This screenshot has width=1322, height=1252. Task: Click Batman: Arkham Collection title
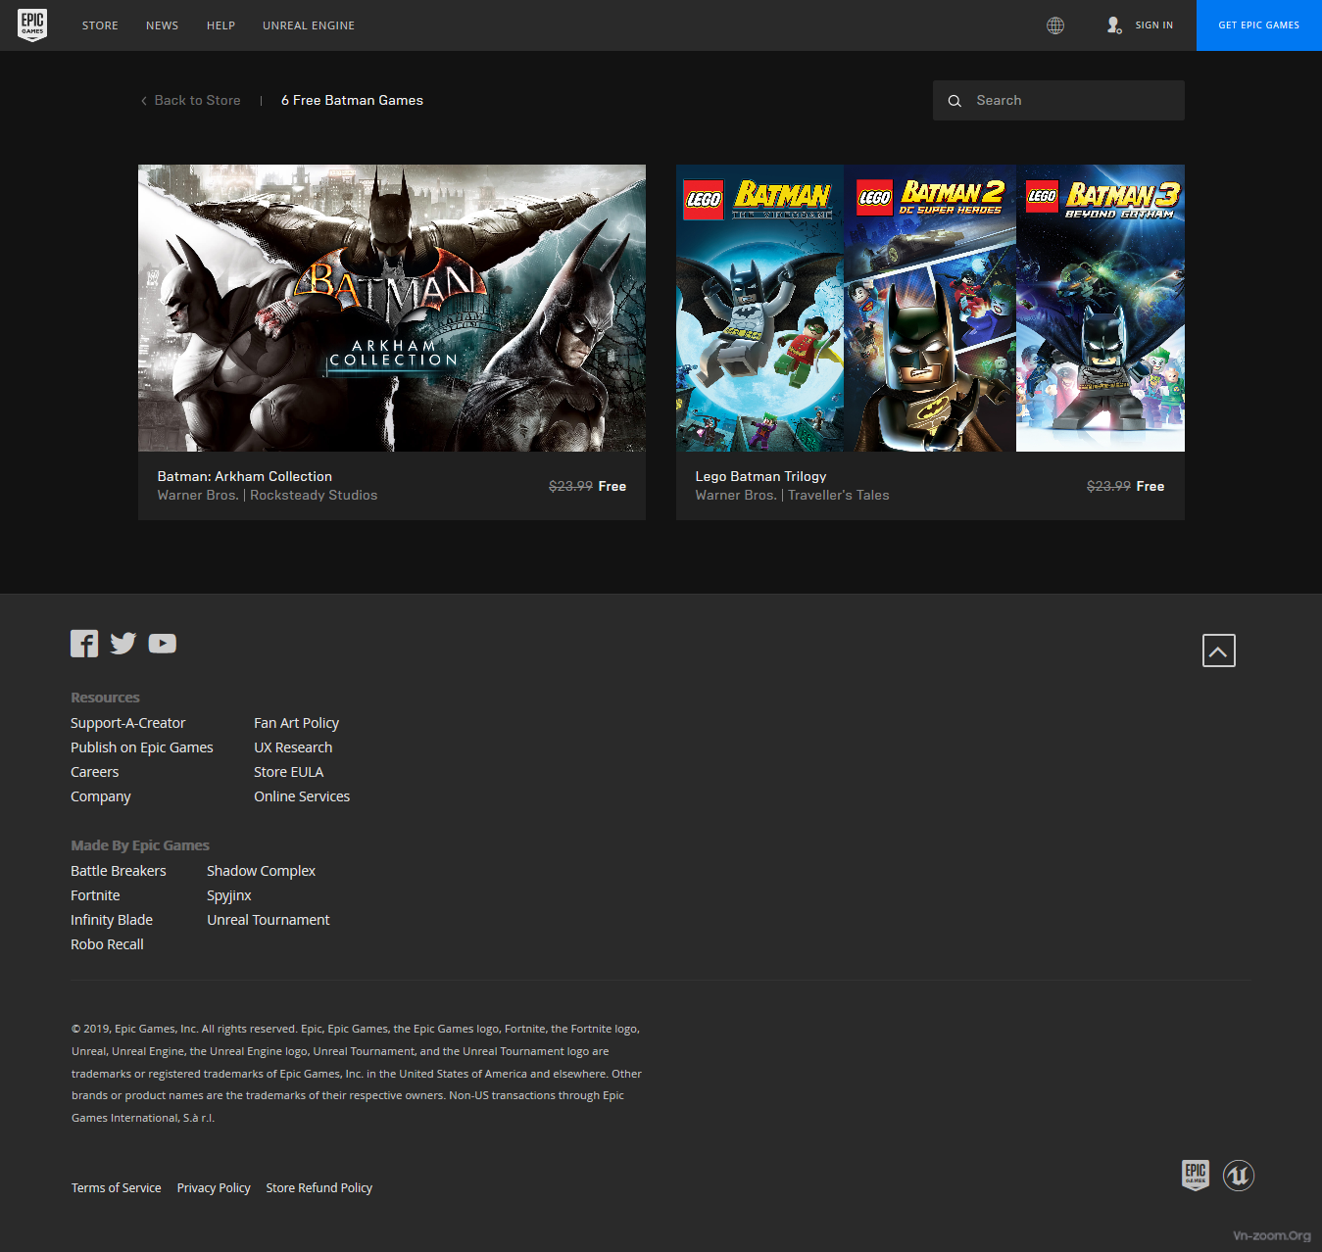(x=245, y=477)
